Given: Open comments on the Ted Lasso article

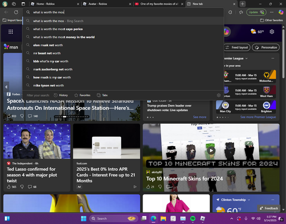Looking at the screenshot, I should click(x=30, y=187).
